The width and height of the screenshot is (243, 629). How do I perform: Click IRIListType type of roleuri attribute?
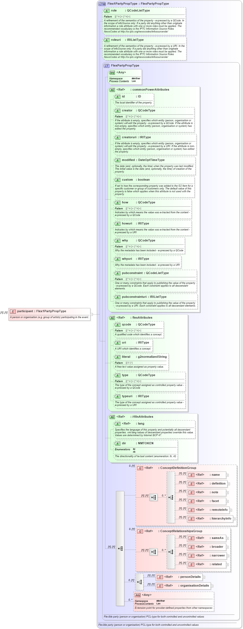tap(135, 40)
